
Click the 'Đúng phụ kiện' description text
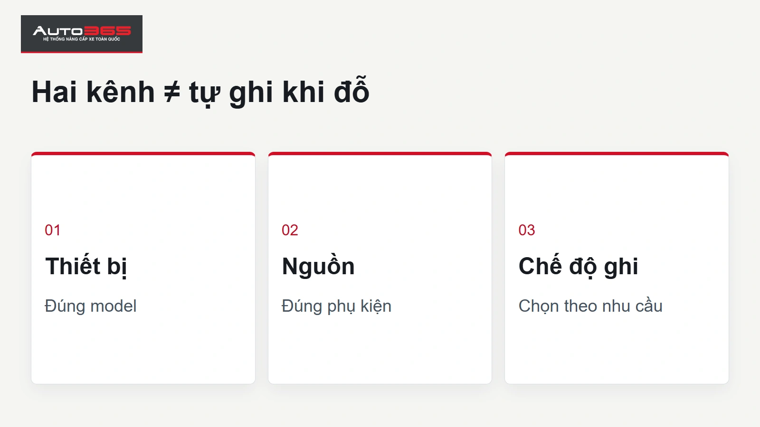336,306
